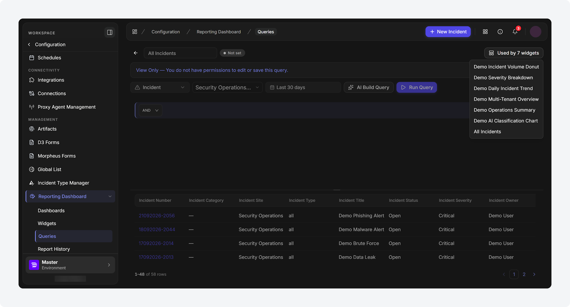The width and height of the screenshot is (570, 307).
Task: Go to Dashboards submenu
Action: pyautogui.click(x=51, y=211)
